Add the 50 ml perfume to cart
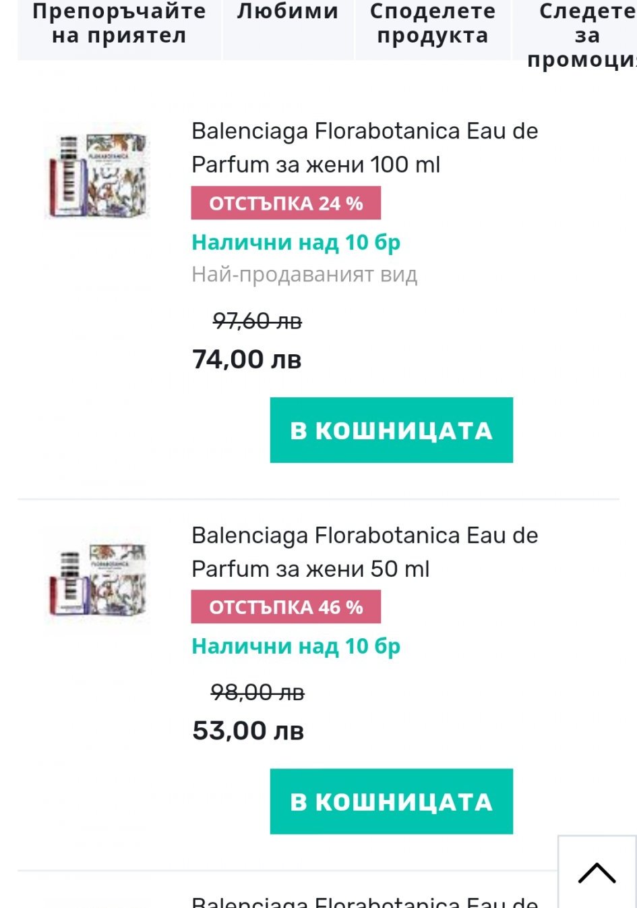The image size is (637, 908). point(391,801)
